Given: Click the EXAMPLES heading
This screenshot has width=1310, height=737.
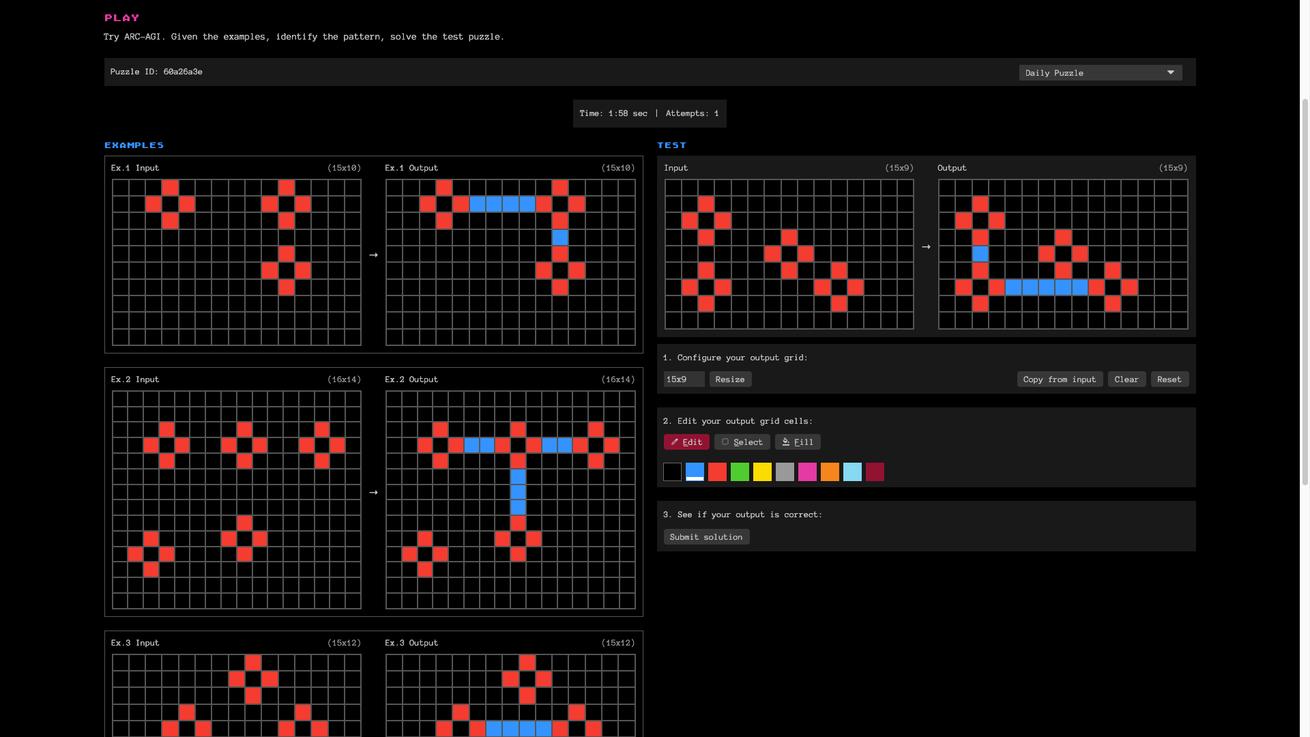Looking at the screenshot, I should tap(134, 145).
